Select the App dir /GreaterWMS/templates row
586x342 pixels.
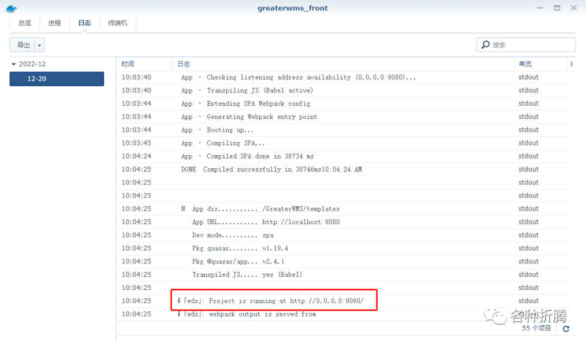[x=343, y=209]
